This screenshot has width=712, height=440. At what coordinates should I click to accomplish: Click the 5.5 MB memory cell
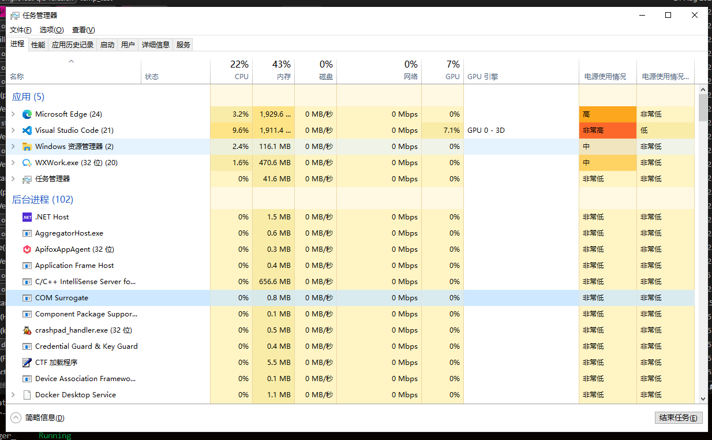(273, 363)
